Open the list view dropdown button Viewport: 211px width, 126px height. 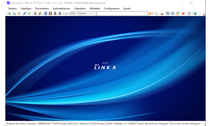tap(66, 14)
